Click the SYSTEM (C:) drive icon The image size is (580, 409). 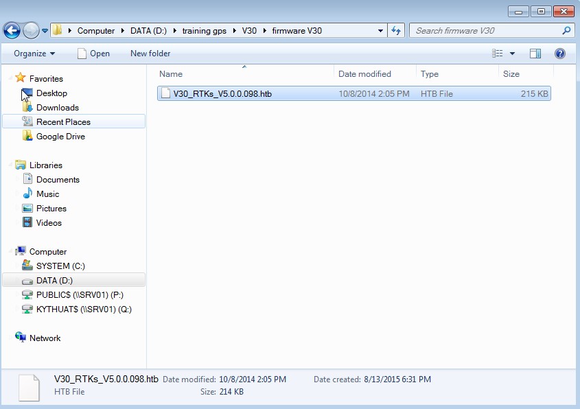pyautogui.click(x=27, y=265)
